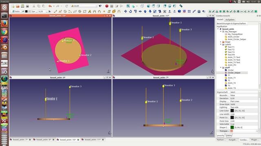Click the Stop macro recording square
This screenshot has height=146, width=261.
coord(112,6)
